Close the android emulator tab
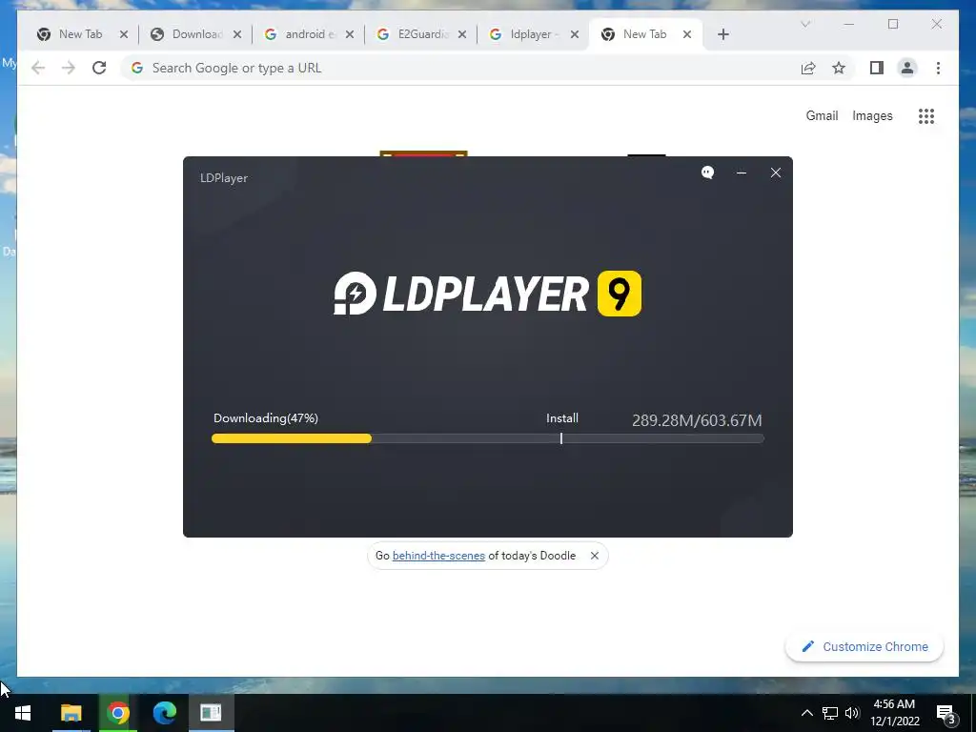 coord(350,34)
